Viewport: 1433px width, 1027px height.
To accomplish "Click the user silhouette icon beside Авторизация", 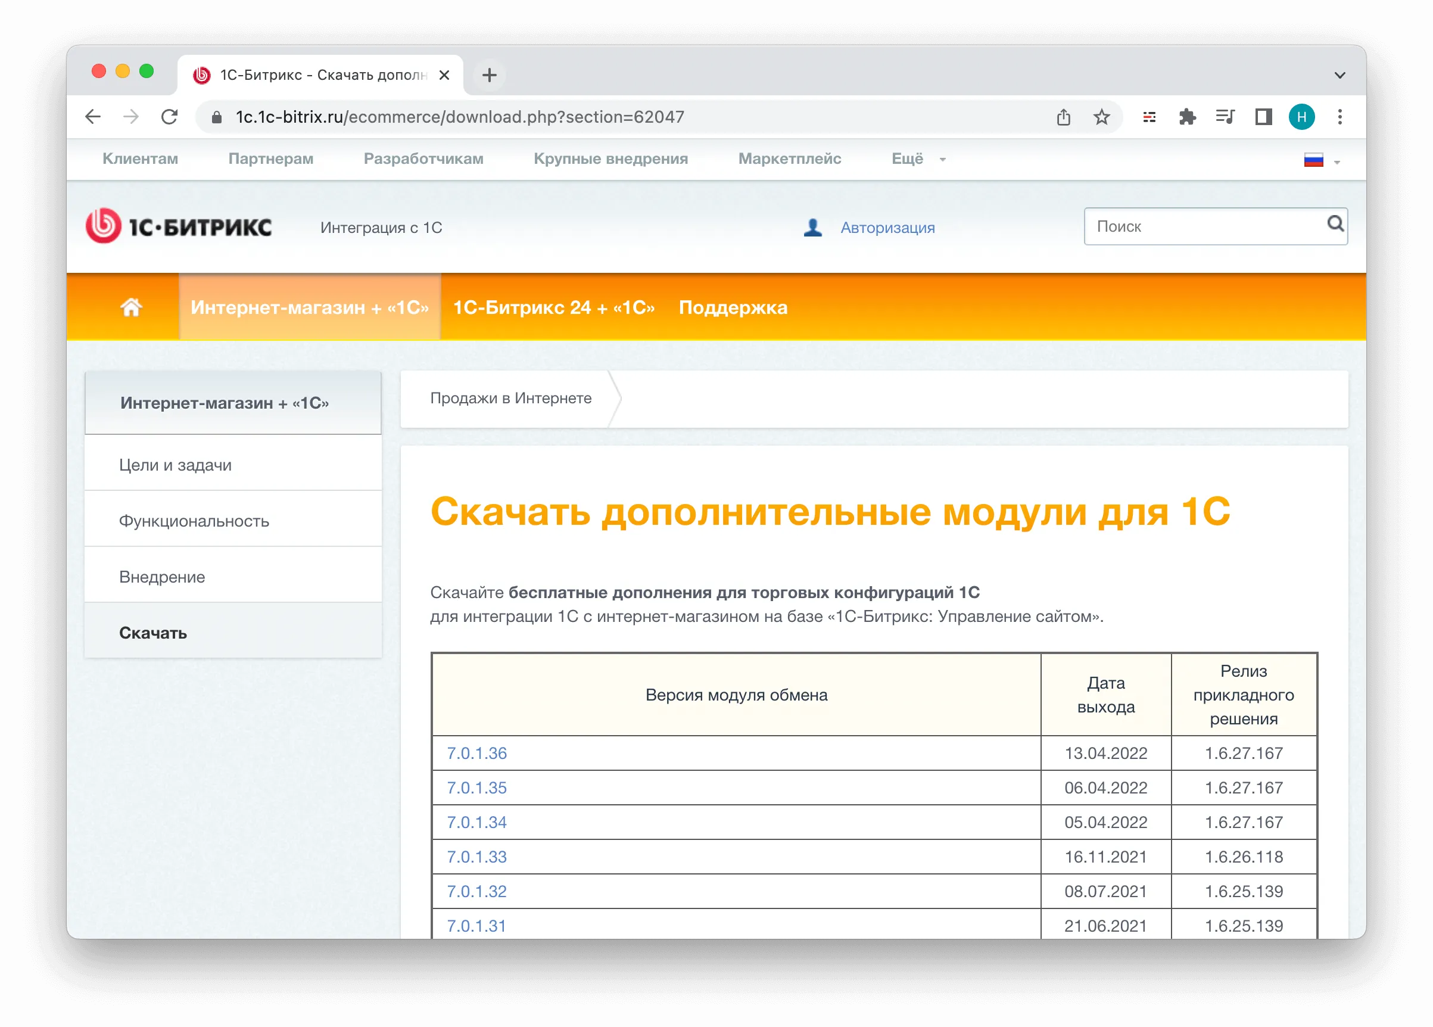I will 812,228.
